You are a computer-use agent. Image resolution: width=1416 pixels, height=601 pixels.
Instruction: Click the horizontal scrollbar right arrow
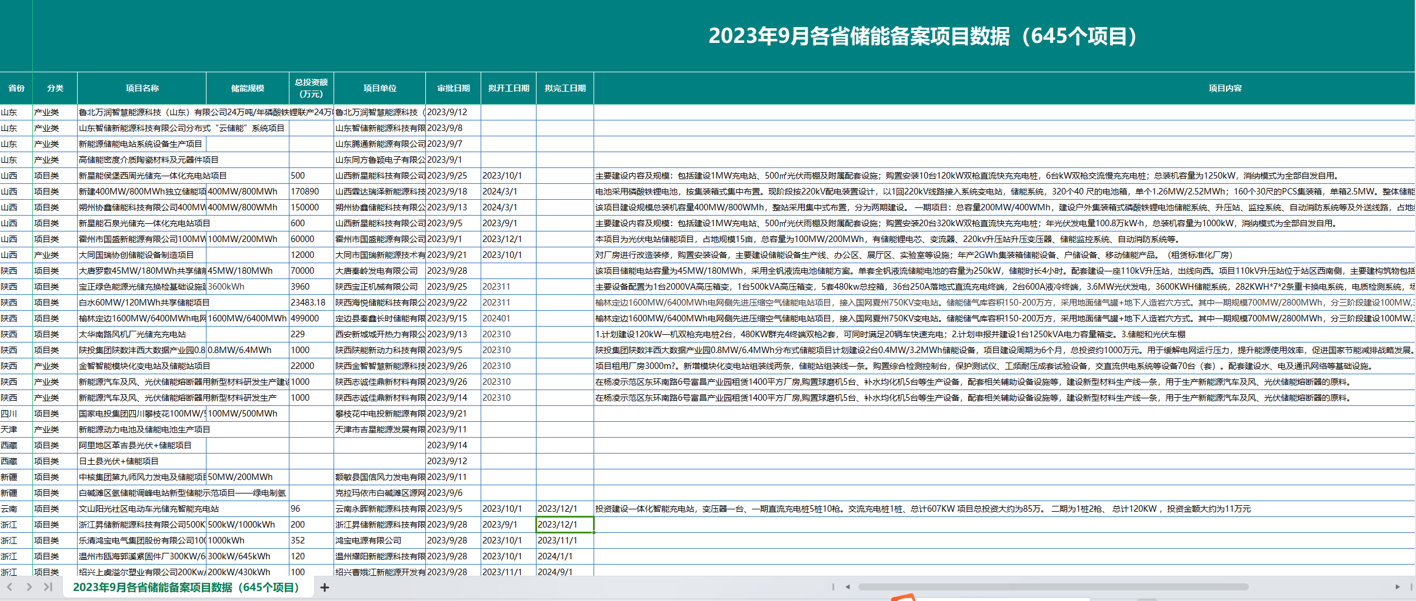pyautogui.click(x=1398, y=587)
